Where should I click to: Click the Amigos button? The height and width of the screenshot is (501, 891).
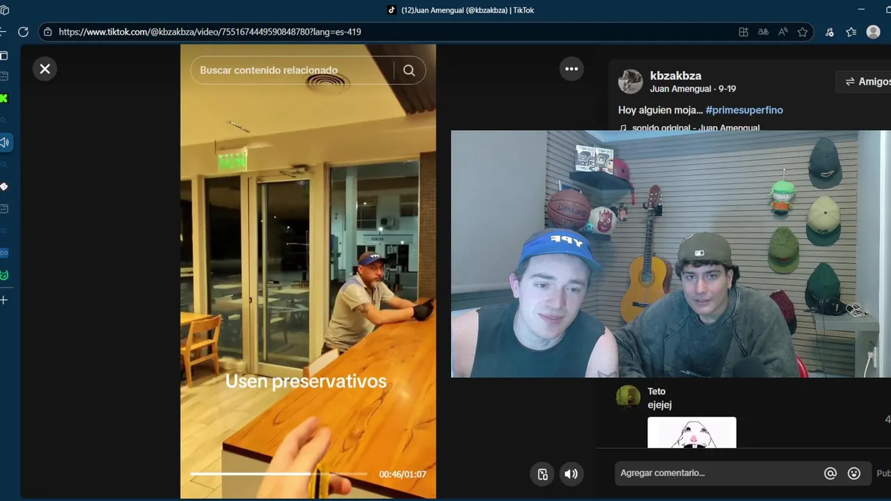(867, 81)
